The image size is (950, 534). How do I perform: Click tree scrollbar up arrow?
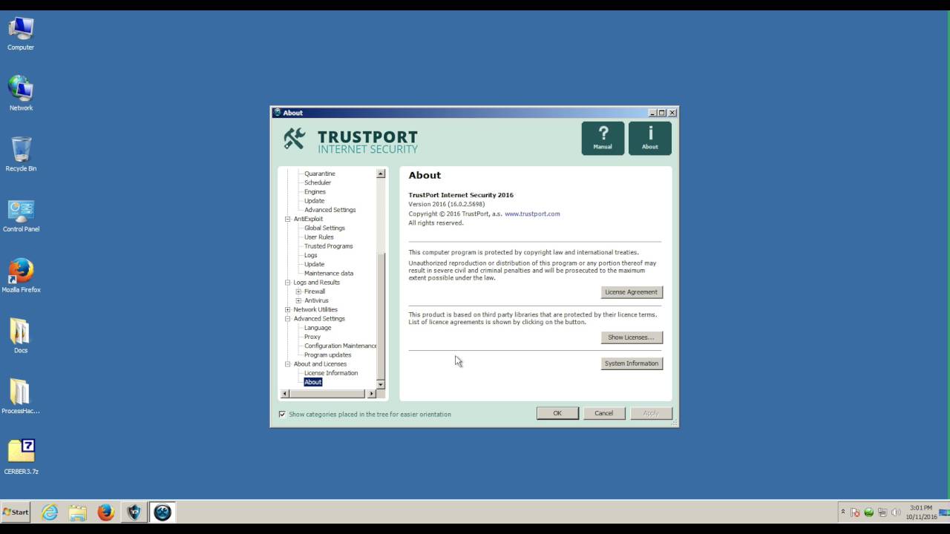(381, 174)
